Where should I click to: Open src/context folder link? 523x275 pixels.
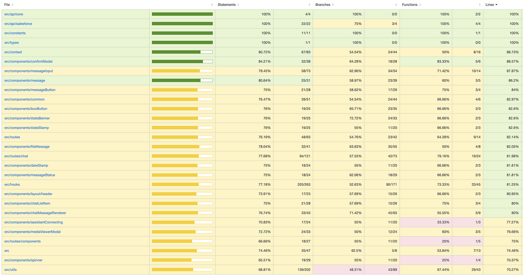click(13, 52)
